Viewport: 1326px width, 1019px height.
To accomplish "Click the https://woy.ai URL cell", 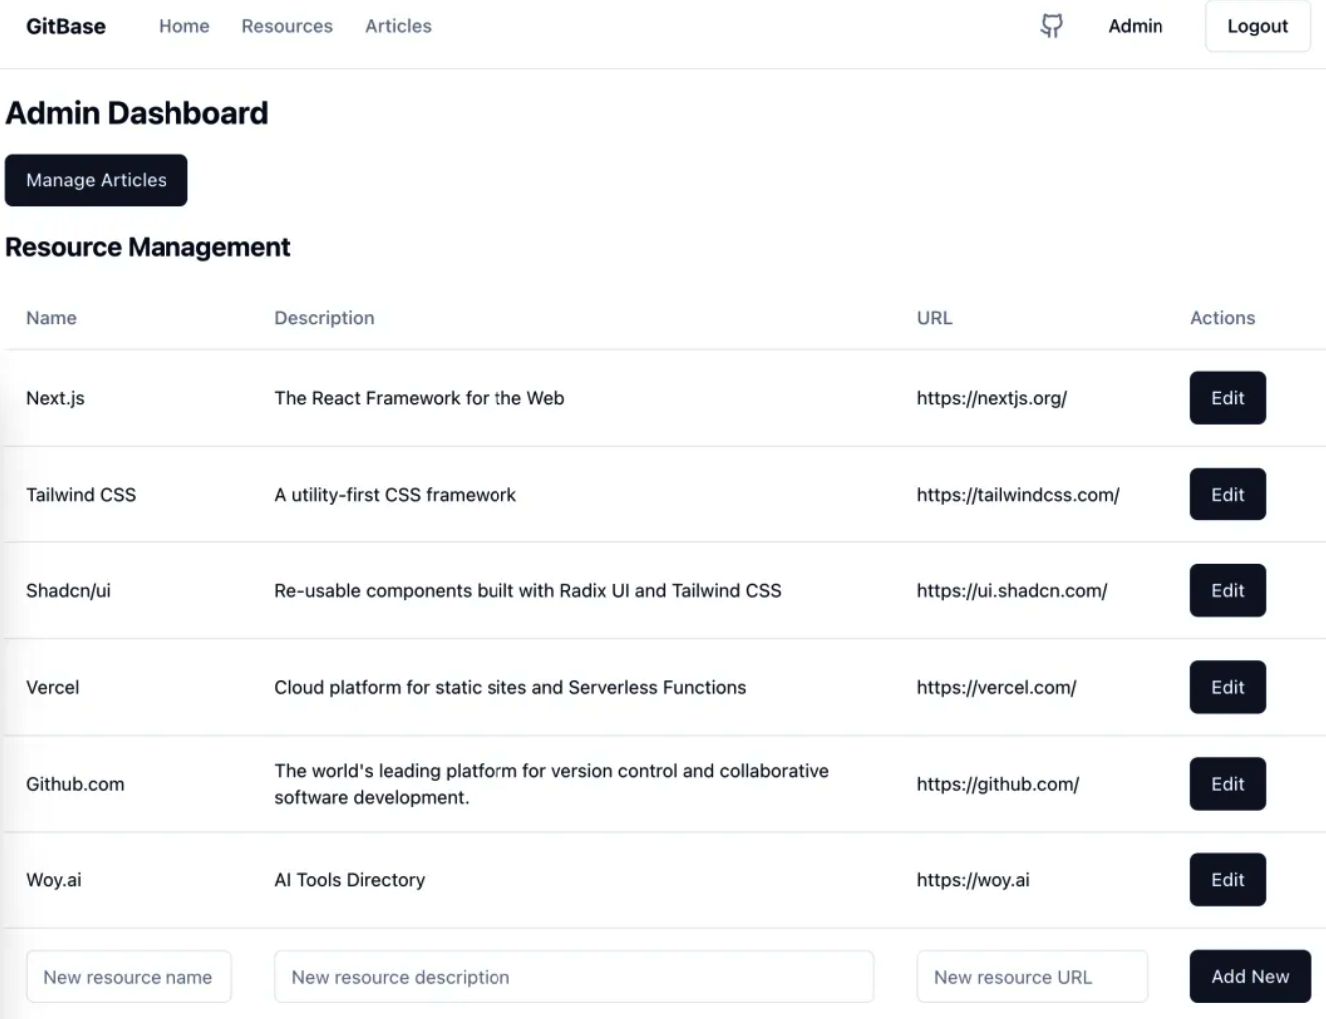I will [x=973, y=880].
